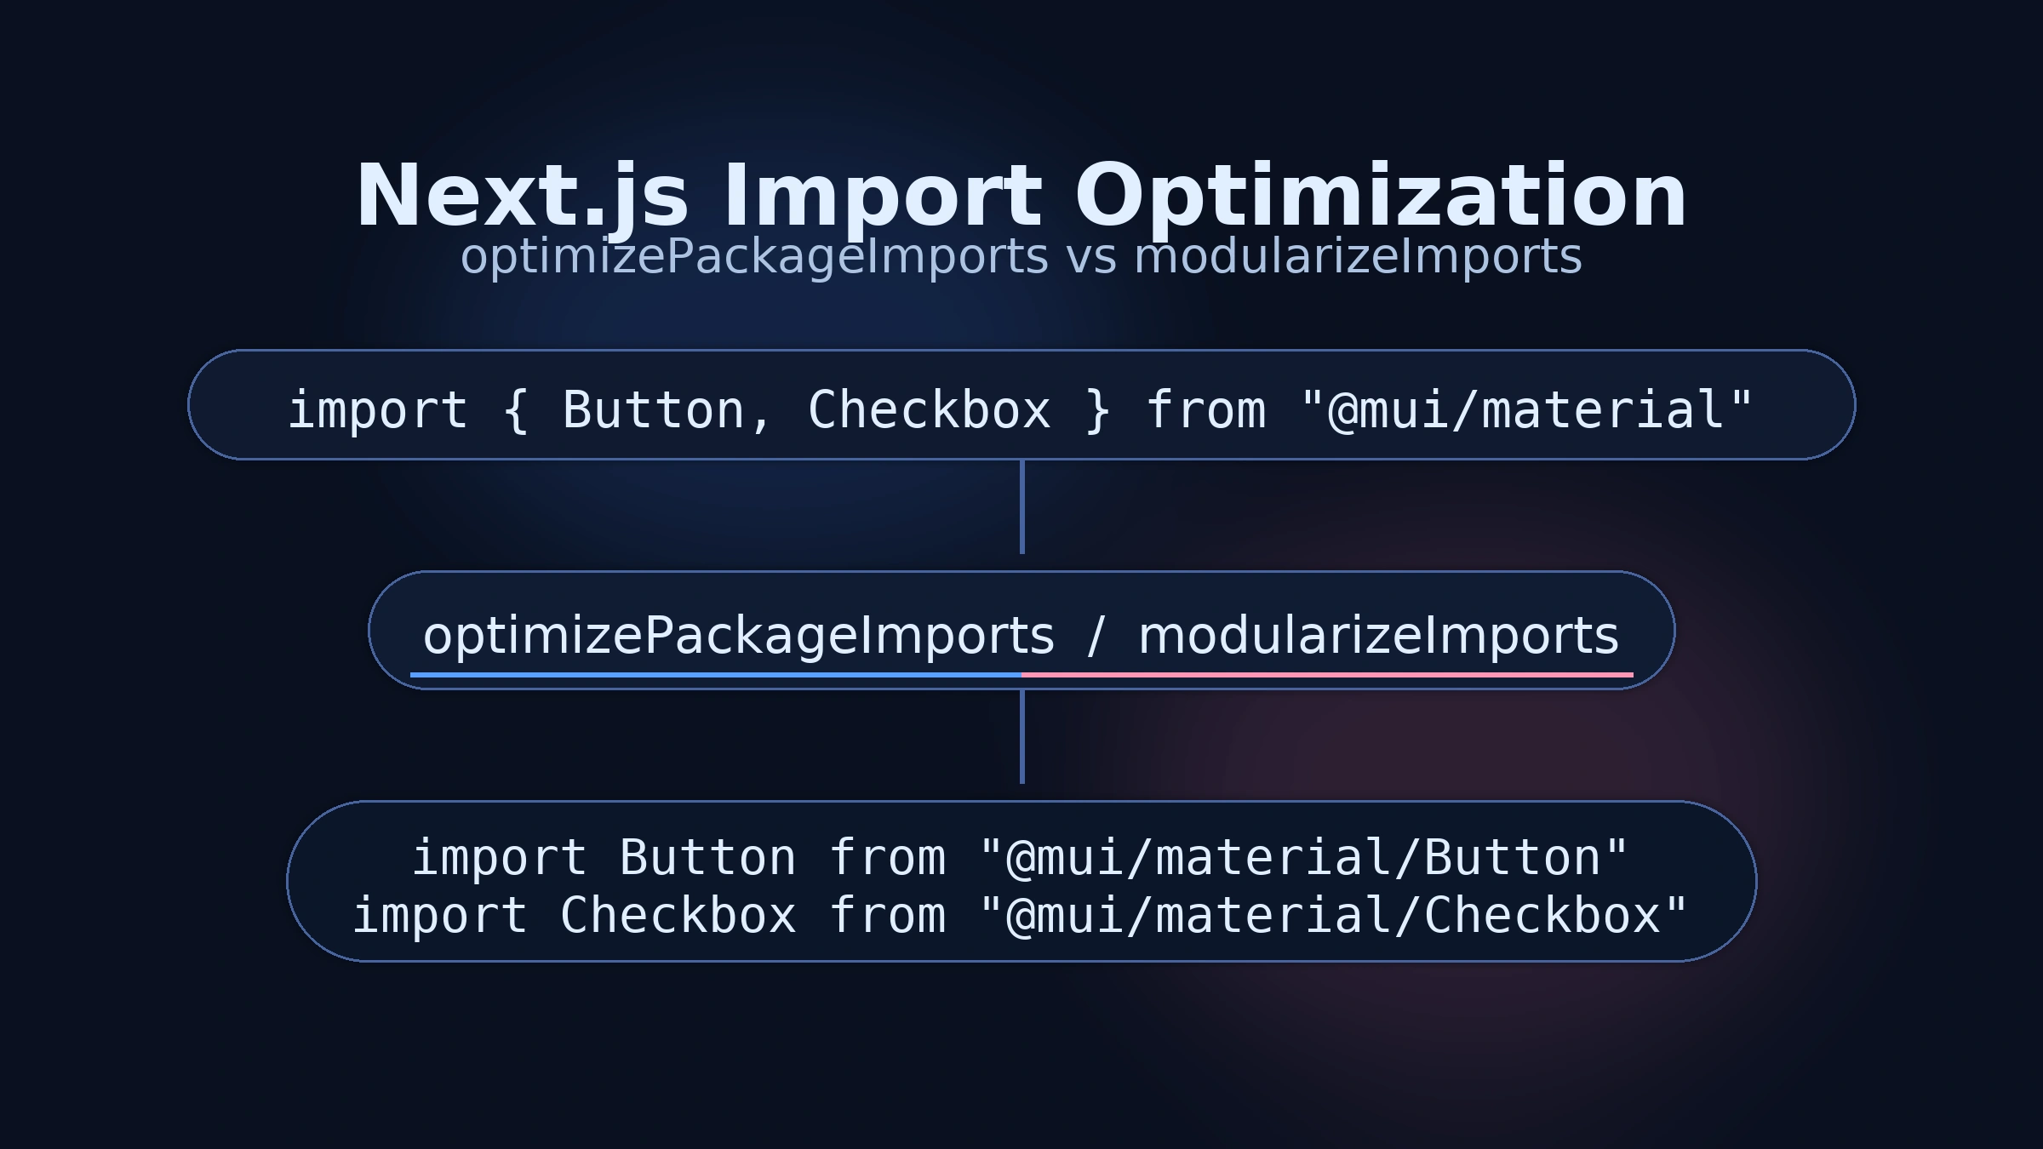
Task: Click the pink underline beneath modularizeImports
Action: point(1327,675)
